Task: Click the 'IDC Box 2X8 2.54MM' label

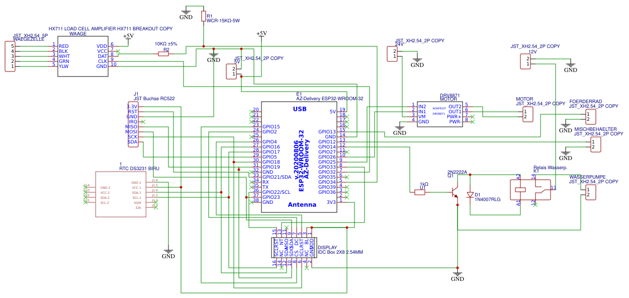Action: [x=340, y=252]
